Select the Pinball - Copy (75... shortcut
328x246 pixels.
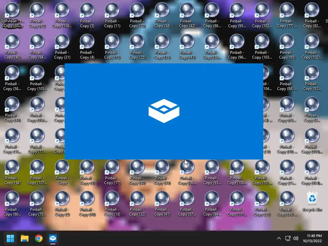[287, 172]
